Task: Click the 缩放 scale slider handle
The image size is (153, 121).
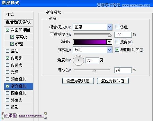Action: pyautogui.click(x=94, y=71)
